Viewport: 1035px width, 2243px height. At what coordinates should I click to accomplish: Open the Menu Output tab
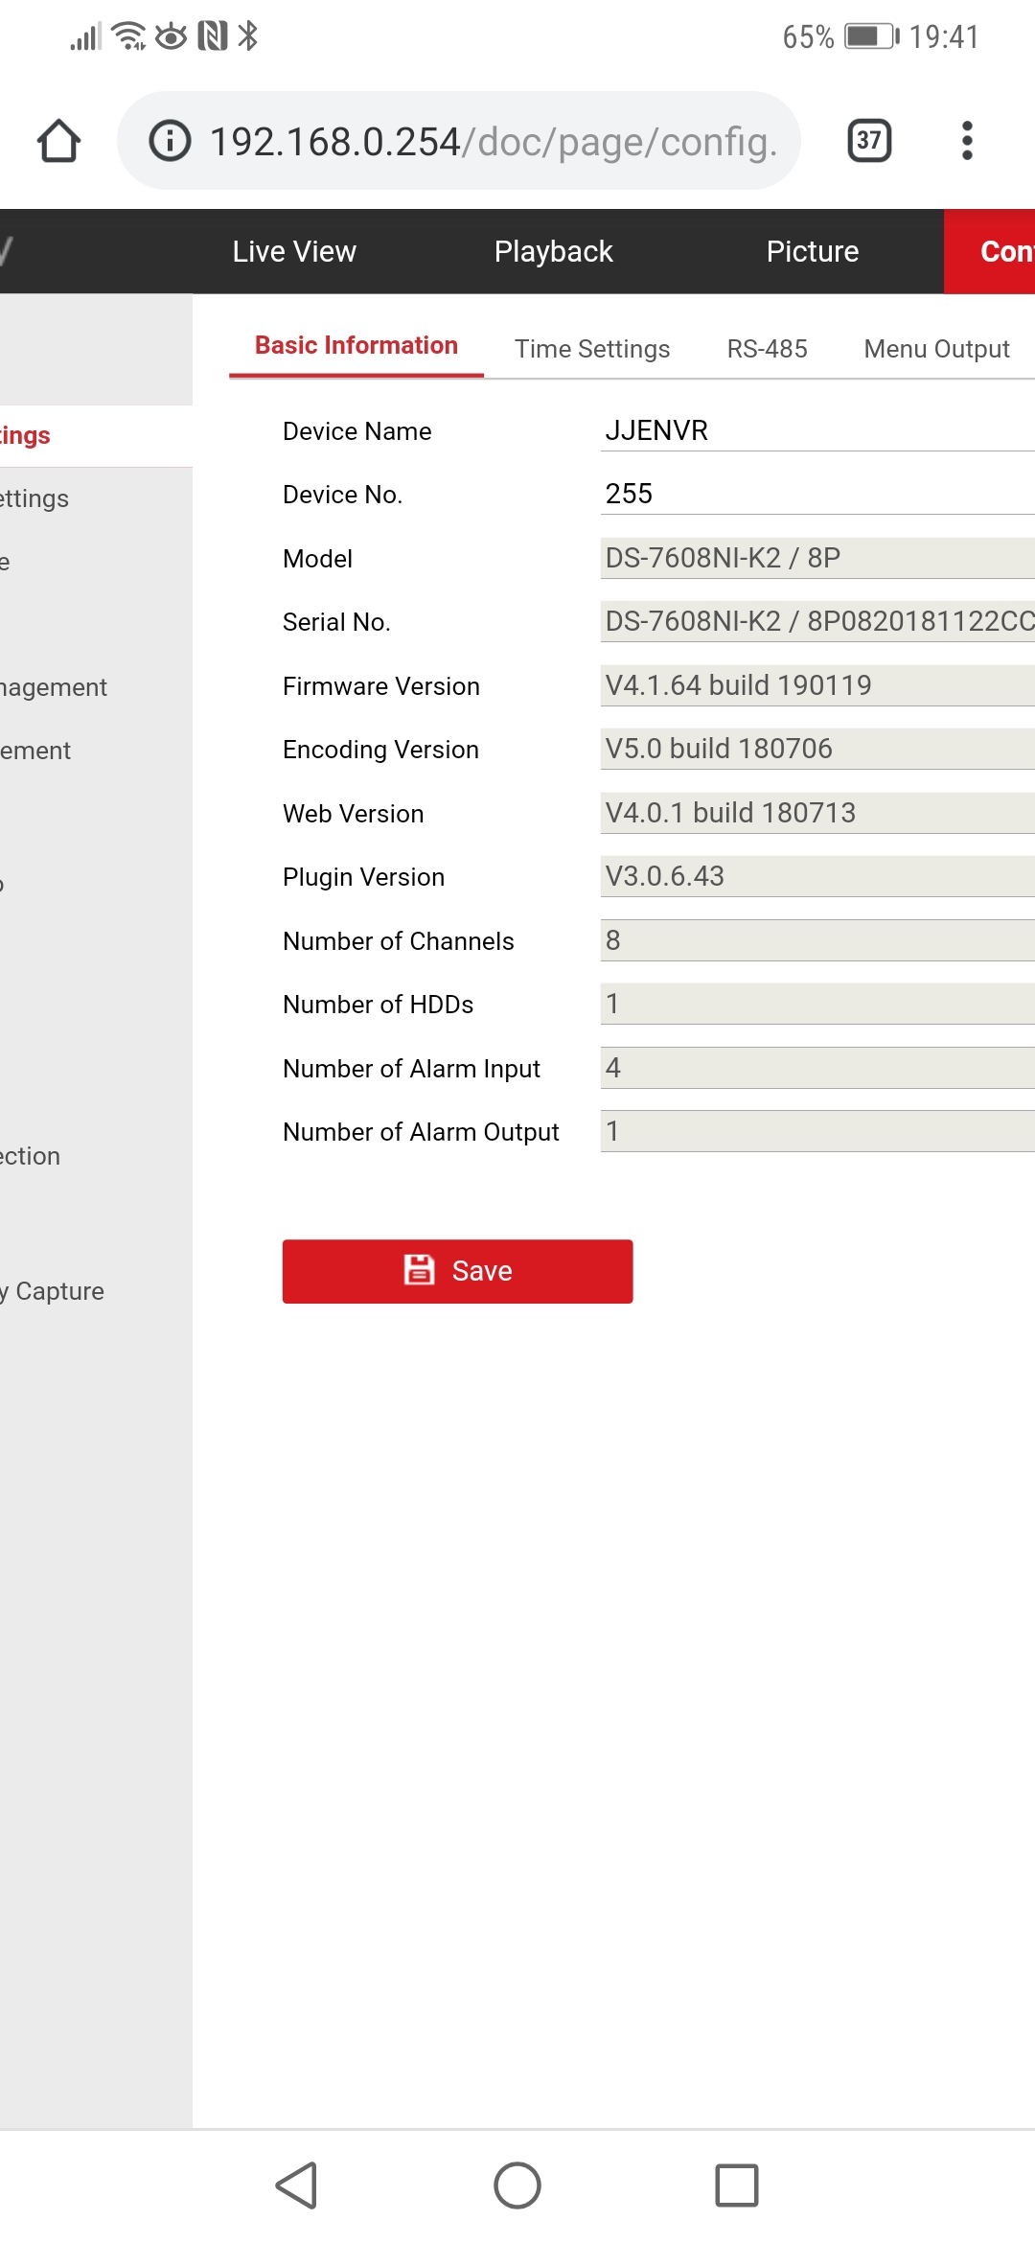point(936,349)
